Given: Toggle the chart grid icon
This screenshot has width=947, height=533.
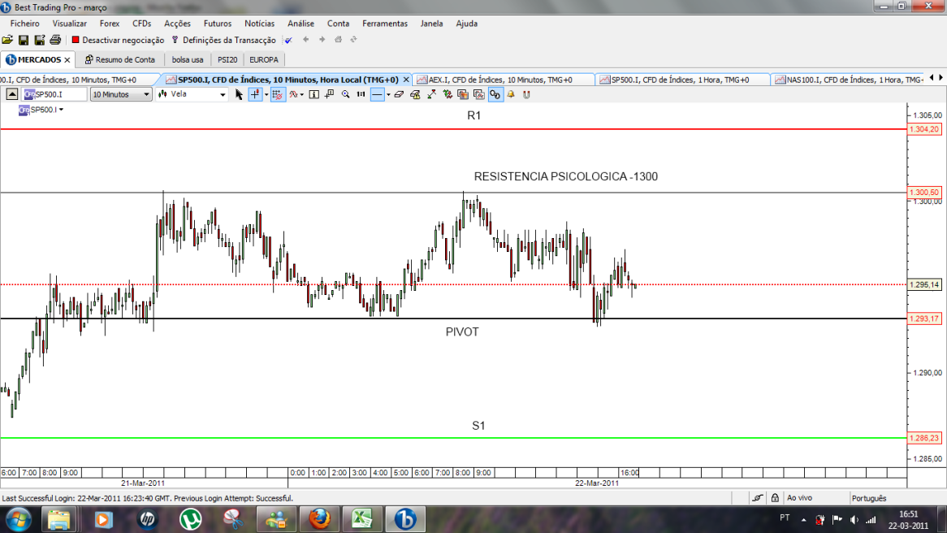Looking at the screenshot, I should click(277, 94).
